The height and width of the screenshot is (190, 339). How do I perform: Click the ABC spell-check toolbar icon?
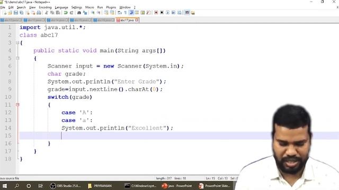click(x=187, y=13)
